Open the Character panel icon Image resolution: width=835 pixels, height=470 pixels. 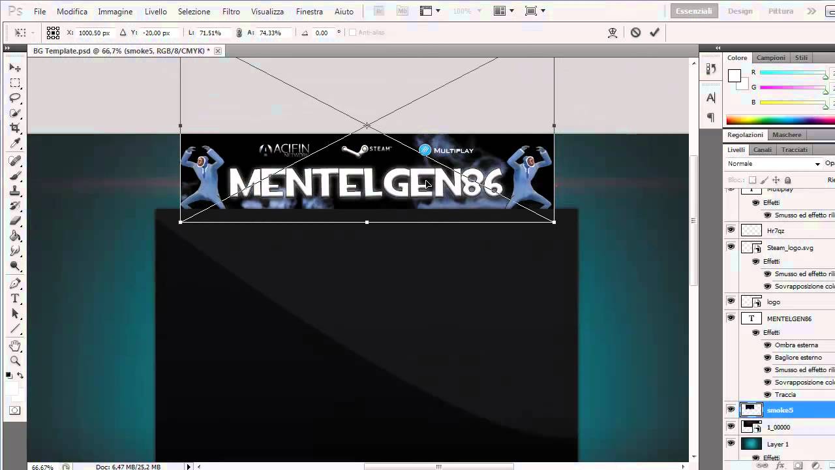tap(711, 98)
